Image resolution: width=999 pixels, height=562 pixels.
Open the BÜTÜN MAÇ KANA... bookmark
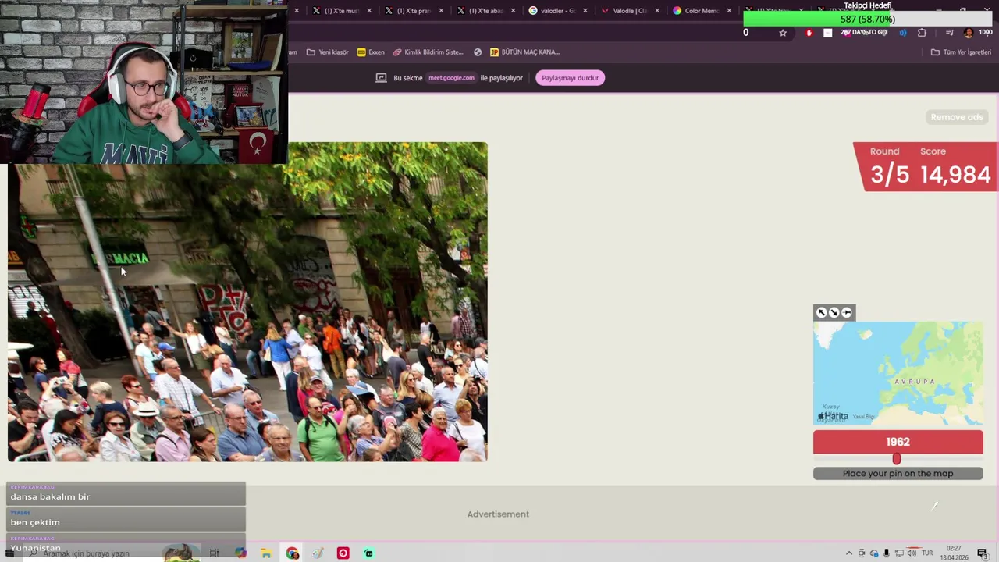524,52
